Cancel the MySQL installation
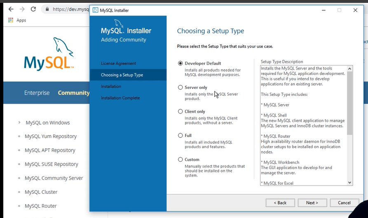The image size is (368, 218). point(344,203)
